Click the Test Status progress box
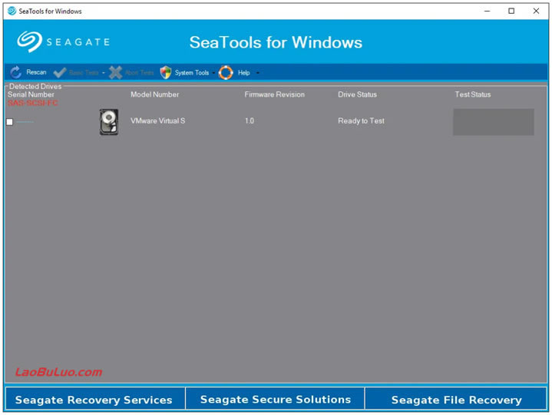 [493, 122]
